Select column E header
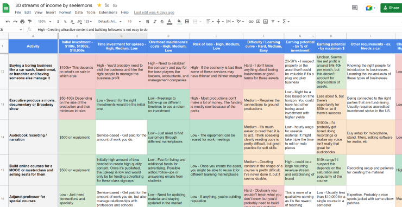402x207 pixels. [x=216, y=36]
